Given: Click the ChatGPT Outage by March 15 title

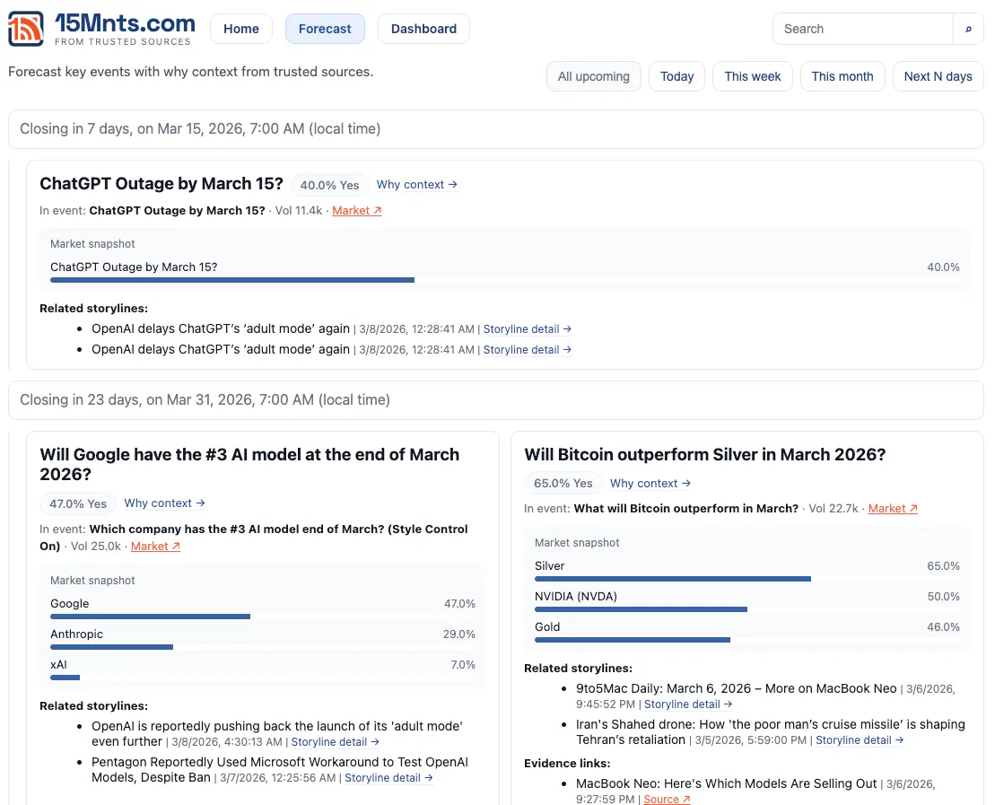Looking at the screenshot, I should click(161, 183).
